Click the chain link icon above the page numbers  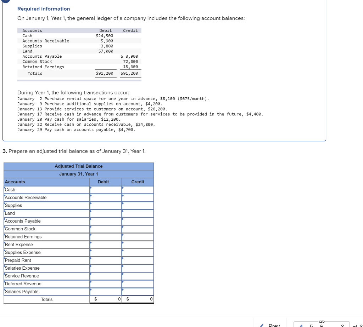[x=322, y=322]
